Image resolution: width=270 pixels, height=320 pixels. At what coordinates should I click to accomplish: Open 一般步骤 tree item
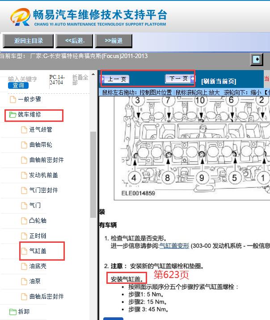tap(30, 100)
